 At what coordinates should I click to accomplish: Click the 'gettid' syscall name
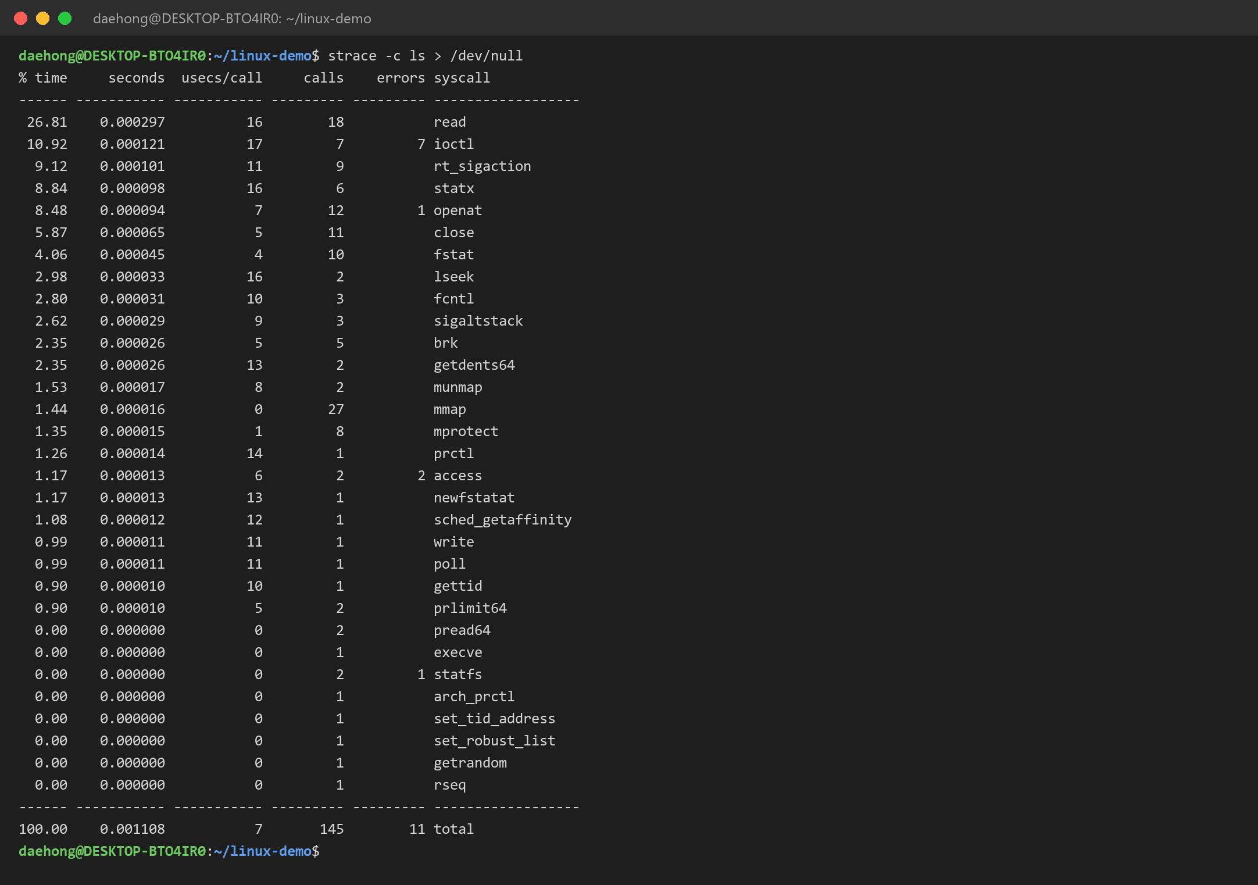[x=458, y=586]
